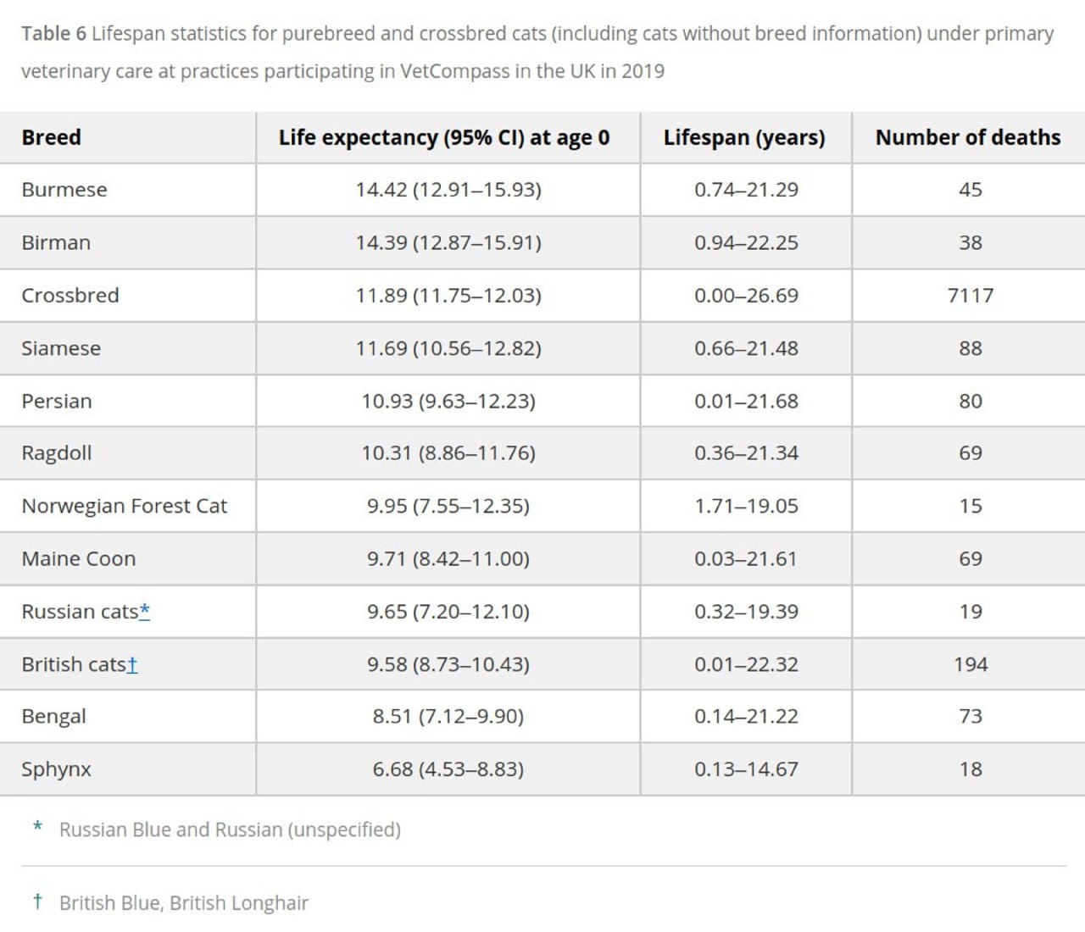Viewport: 1085px width, 932px height.
Task: Click the Persian lifespan range 0.01–21.68
Action: pos(746,401)
